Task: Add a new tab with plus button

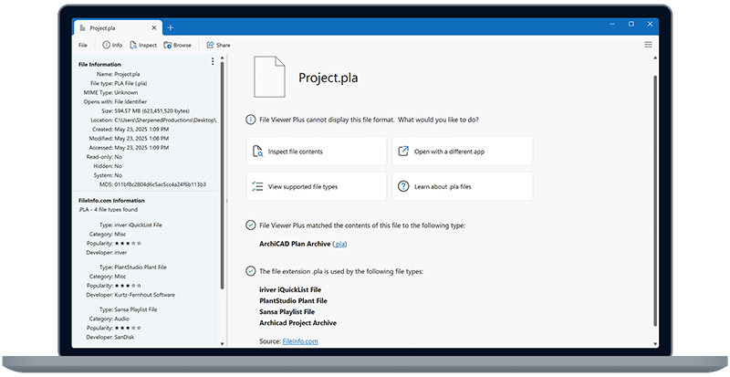Action: [x=171, y=28]
